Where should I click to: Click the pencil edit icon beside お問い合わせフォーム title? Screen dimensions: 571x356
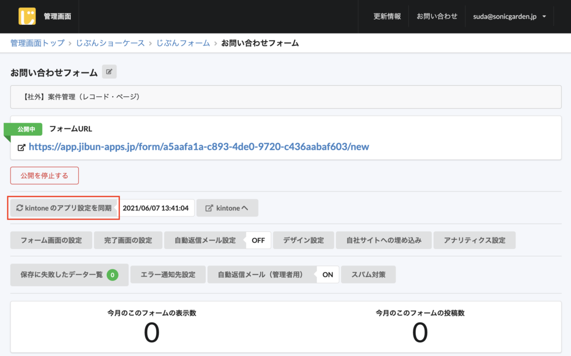point(109,71)
